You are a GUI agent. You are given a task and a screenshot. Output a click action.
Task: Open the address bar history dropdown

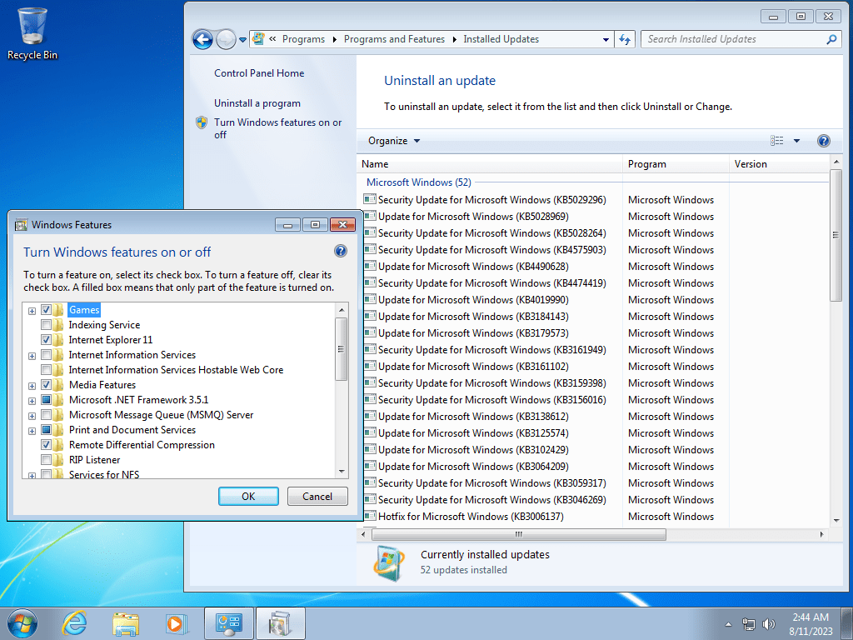tap(606, 39)
